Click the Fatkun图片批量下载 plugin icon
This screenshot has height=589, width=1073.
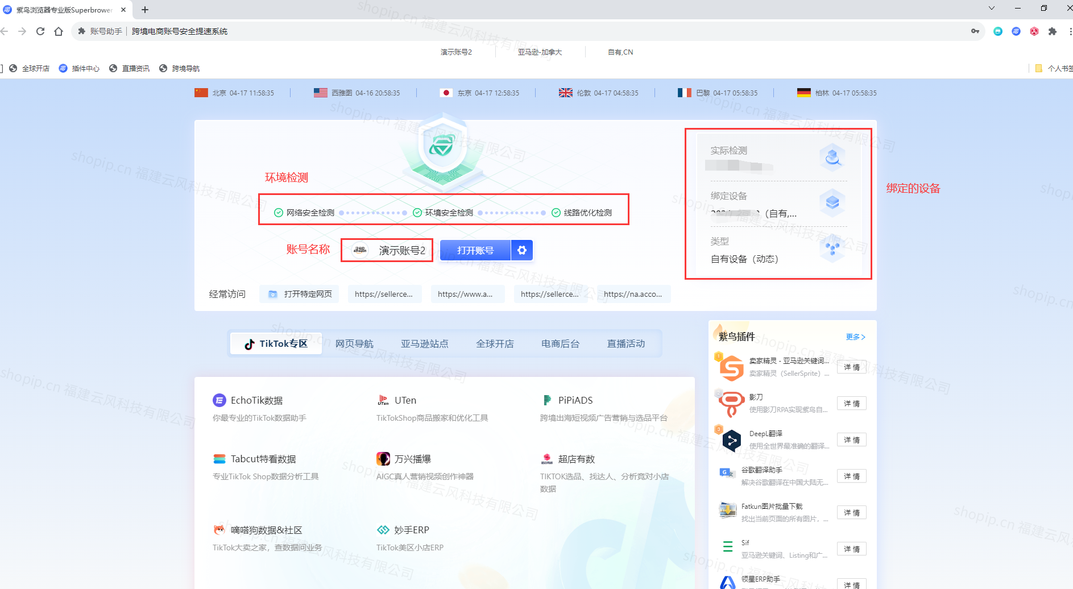[x=727, y=510]
